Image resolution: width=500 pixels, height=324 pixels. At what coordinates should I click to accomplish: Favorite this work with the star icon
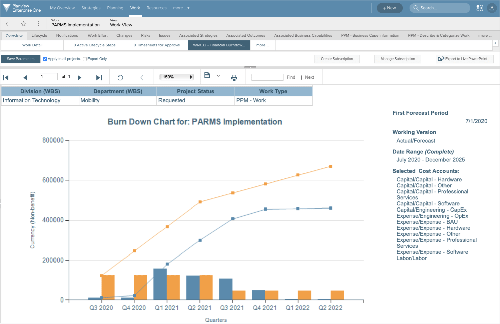(x=24, y=24)
